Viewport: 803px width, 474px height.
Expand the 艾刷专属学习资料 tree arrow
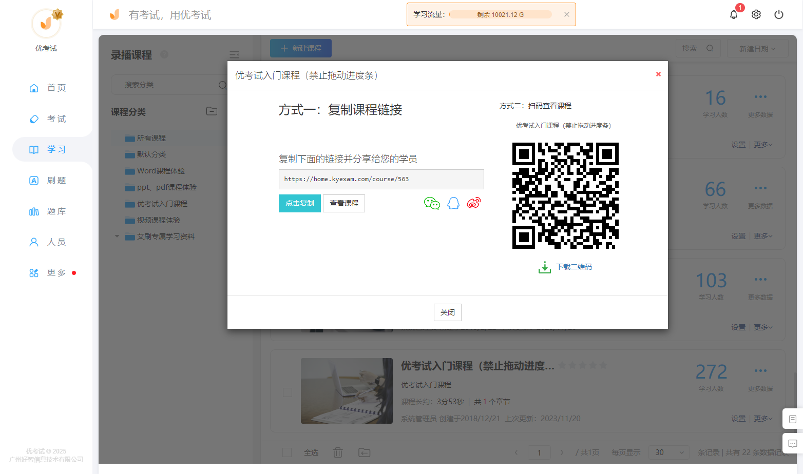[x=117, y=236]
